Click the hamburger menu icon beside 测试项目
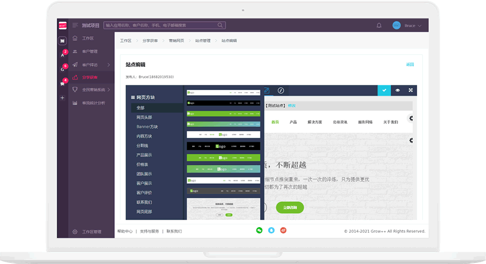Viewport: 486px width, 264px height. (76, 25)
